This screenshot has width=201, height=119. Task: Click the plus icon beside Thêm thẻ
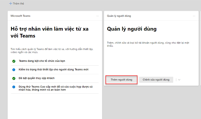coord(10,4)
